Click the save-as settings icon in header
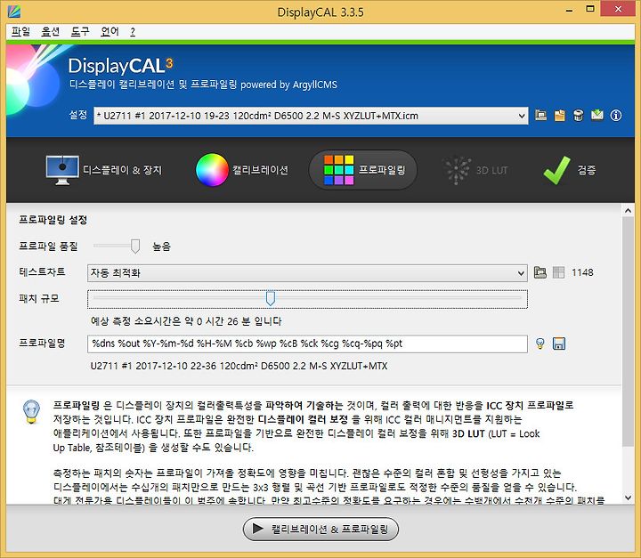Screen dimensions: 641x558 (x=559, y=116)
